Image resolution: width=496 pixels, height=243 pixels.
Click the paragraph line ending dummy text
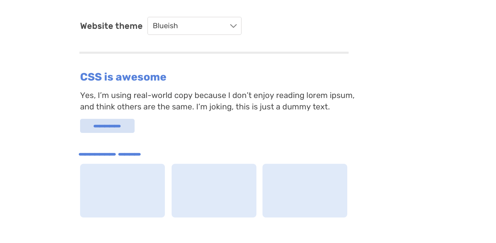point(205,107)
